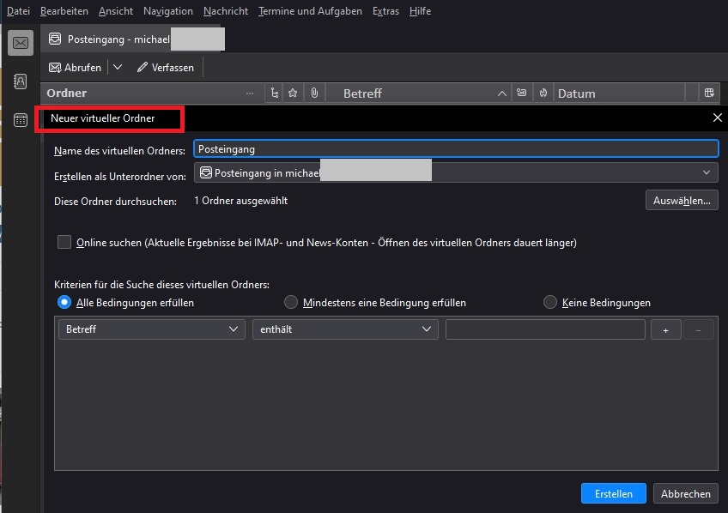Open the enthält condition dropdown
Screen dimensions: 728x513
click(x=344, y=329)
